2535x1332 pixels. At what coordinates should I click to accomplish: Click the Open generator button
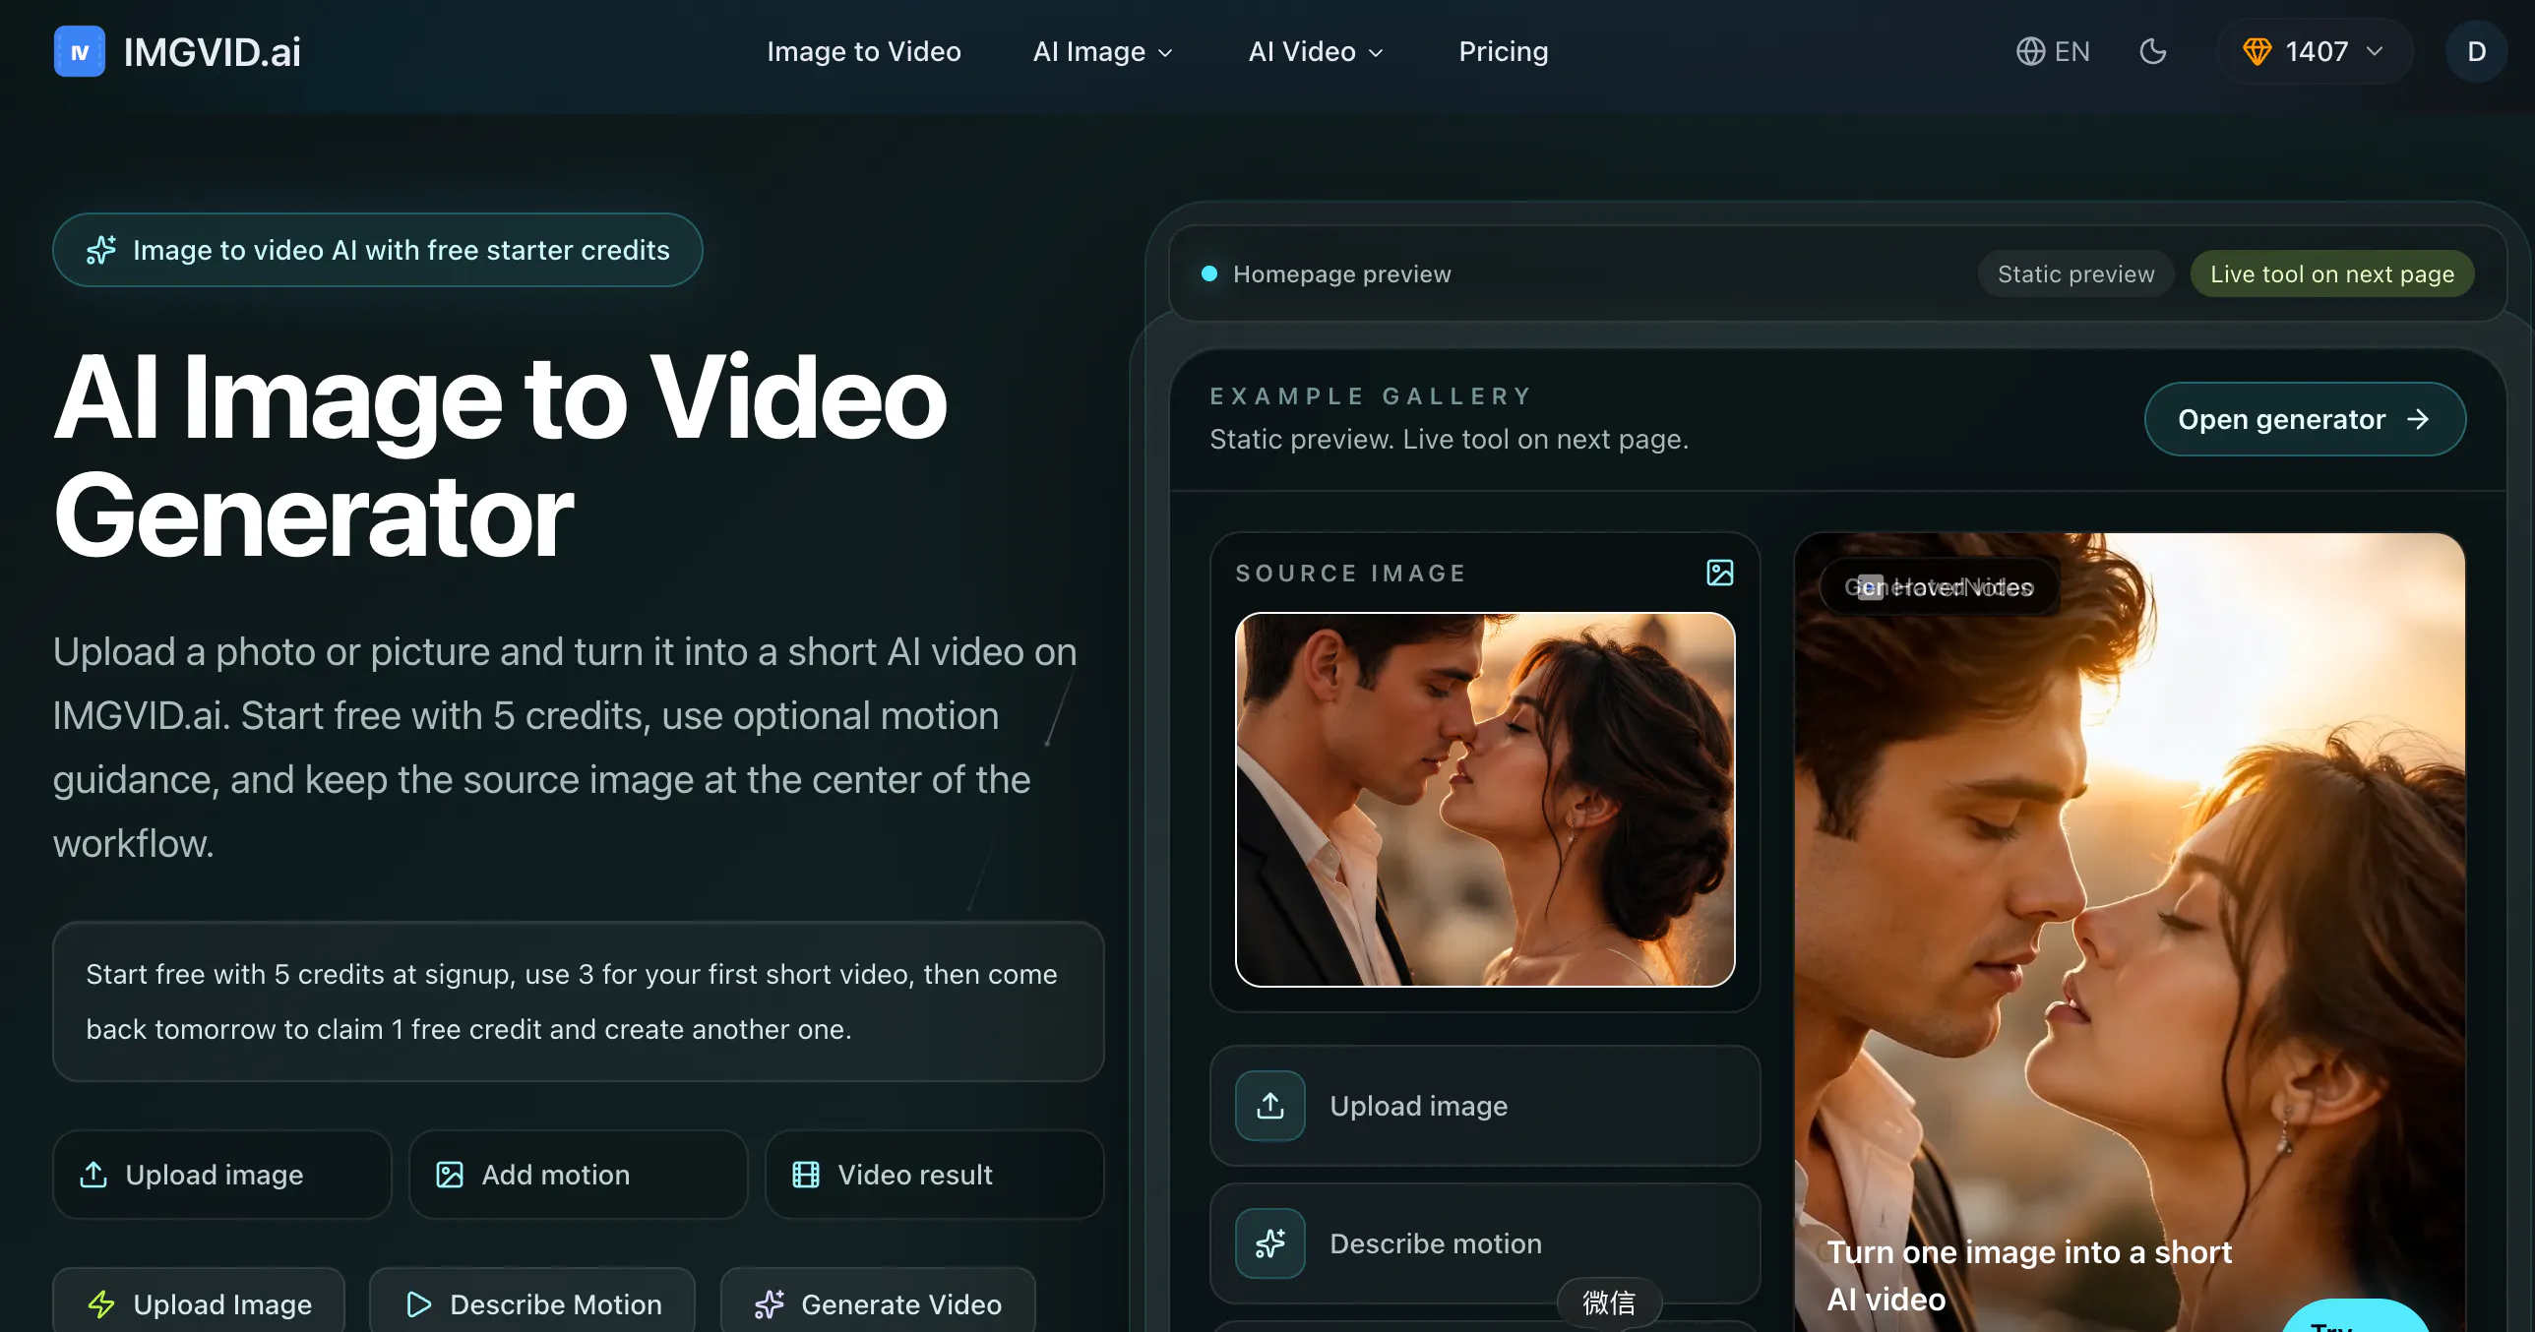(2305, 419)
